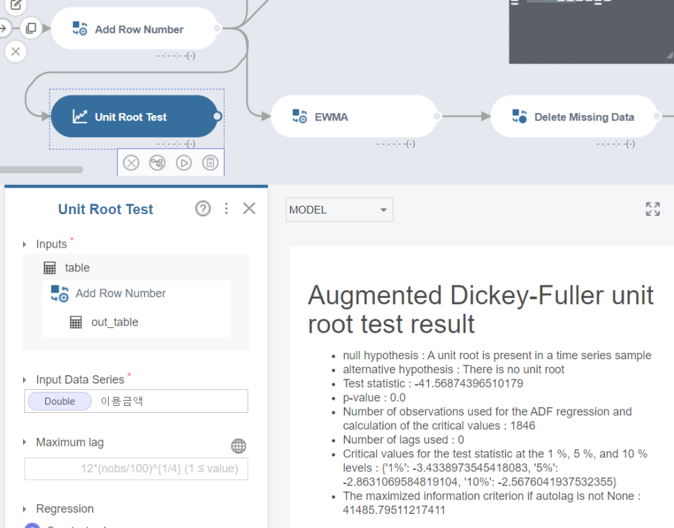Collapse the Inputs section
The image size is (674, 528).
[24, 244]
